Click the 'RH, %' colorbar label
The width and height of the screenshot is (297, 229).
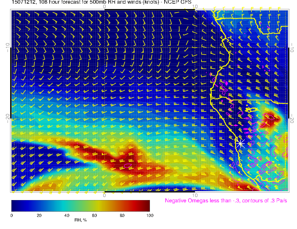tap(80, 220)
